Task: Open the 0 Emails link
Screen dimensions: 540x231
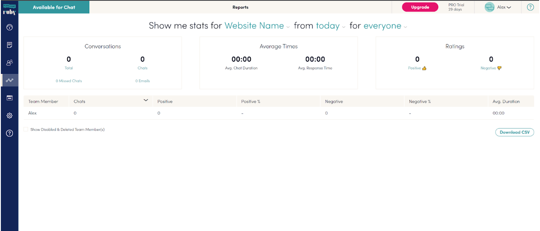Action: (142, 81)
